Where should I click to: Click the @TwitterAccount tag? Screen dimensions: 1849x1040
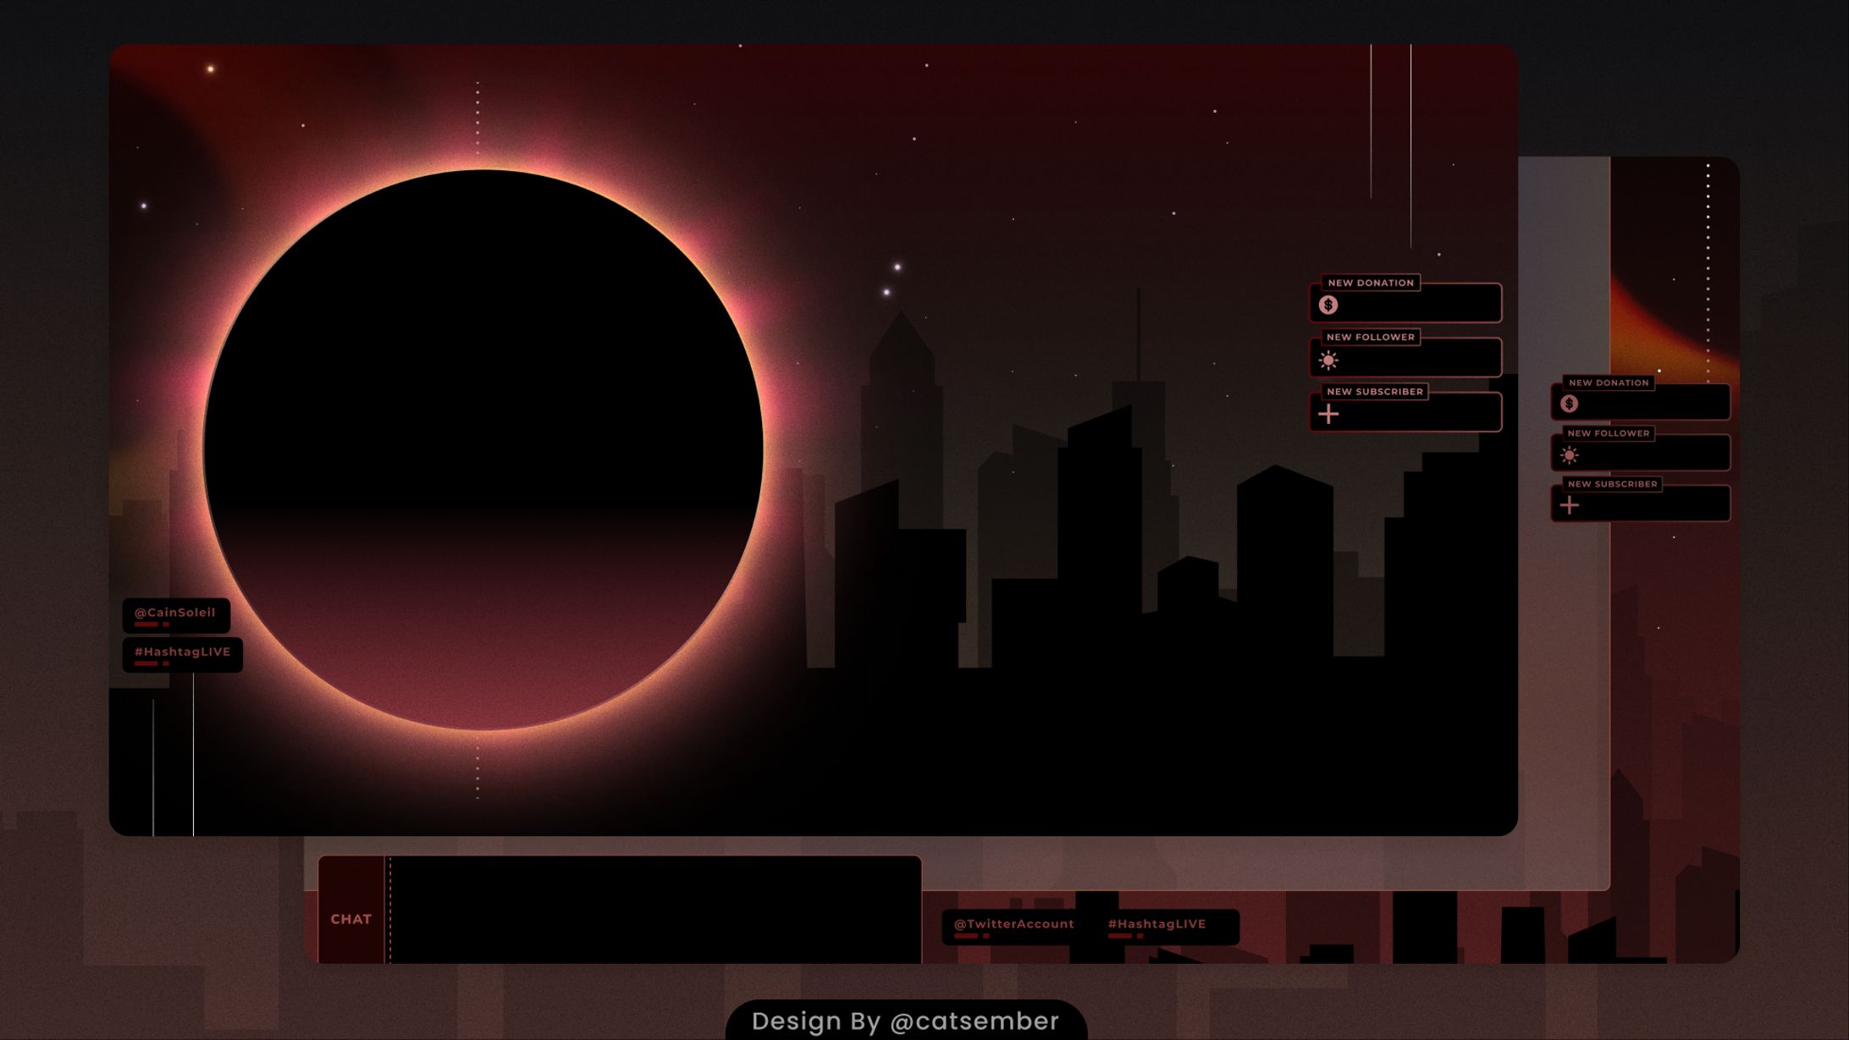1013,925
